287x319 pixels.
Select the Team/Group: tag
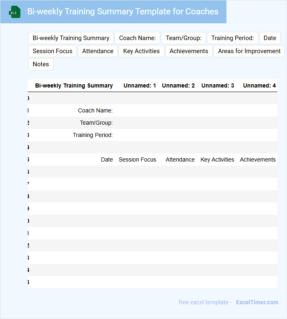point(184,38)
